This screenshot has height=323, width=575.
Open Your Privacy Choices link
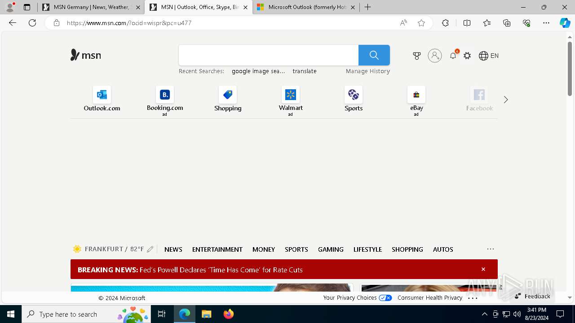[x=358, y=298]
